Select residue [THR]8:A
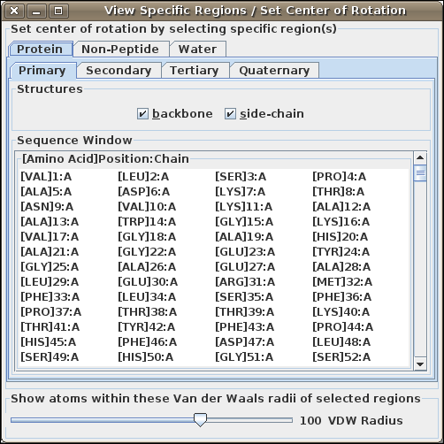 click(x=339, y=192)
